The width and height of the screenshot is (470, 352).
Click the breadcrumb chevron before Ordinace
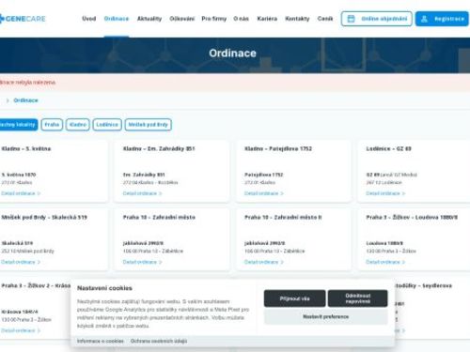pos(8,100)
